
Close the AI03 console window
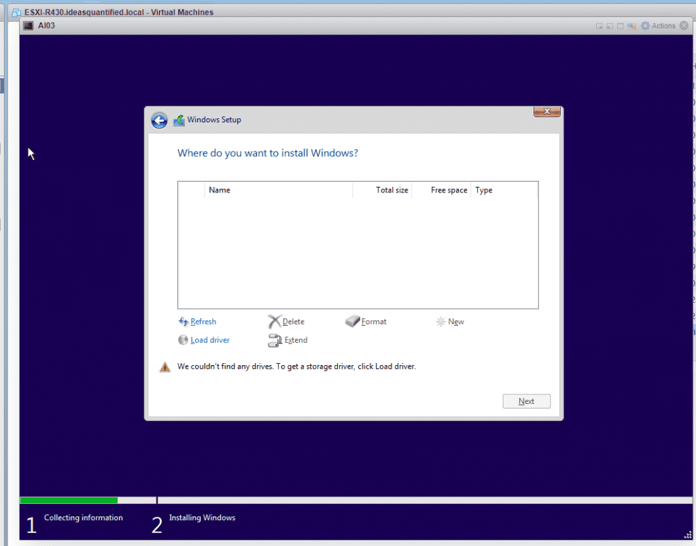coord(684,26)
